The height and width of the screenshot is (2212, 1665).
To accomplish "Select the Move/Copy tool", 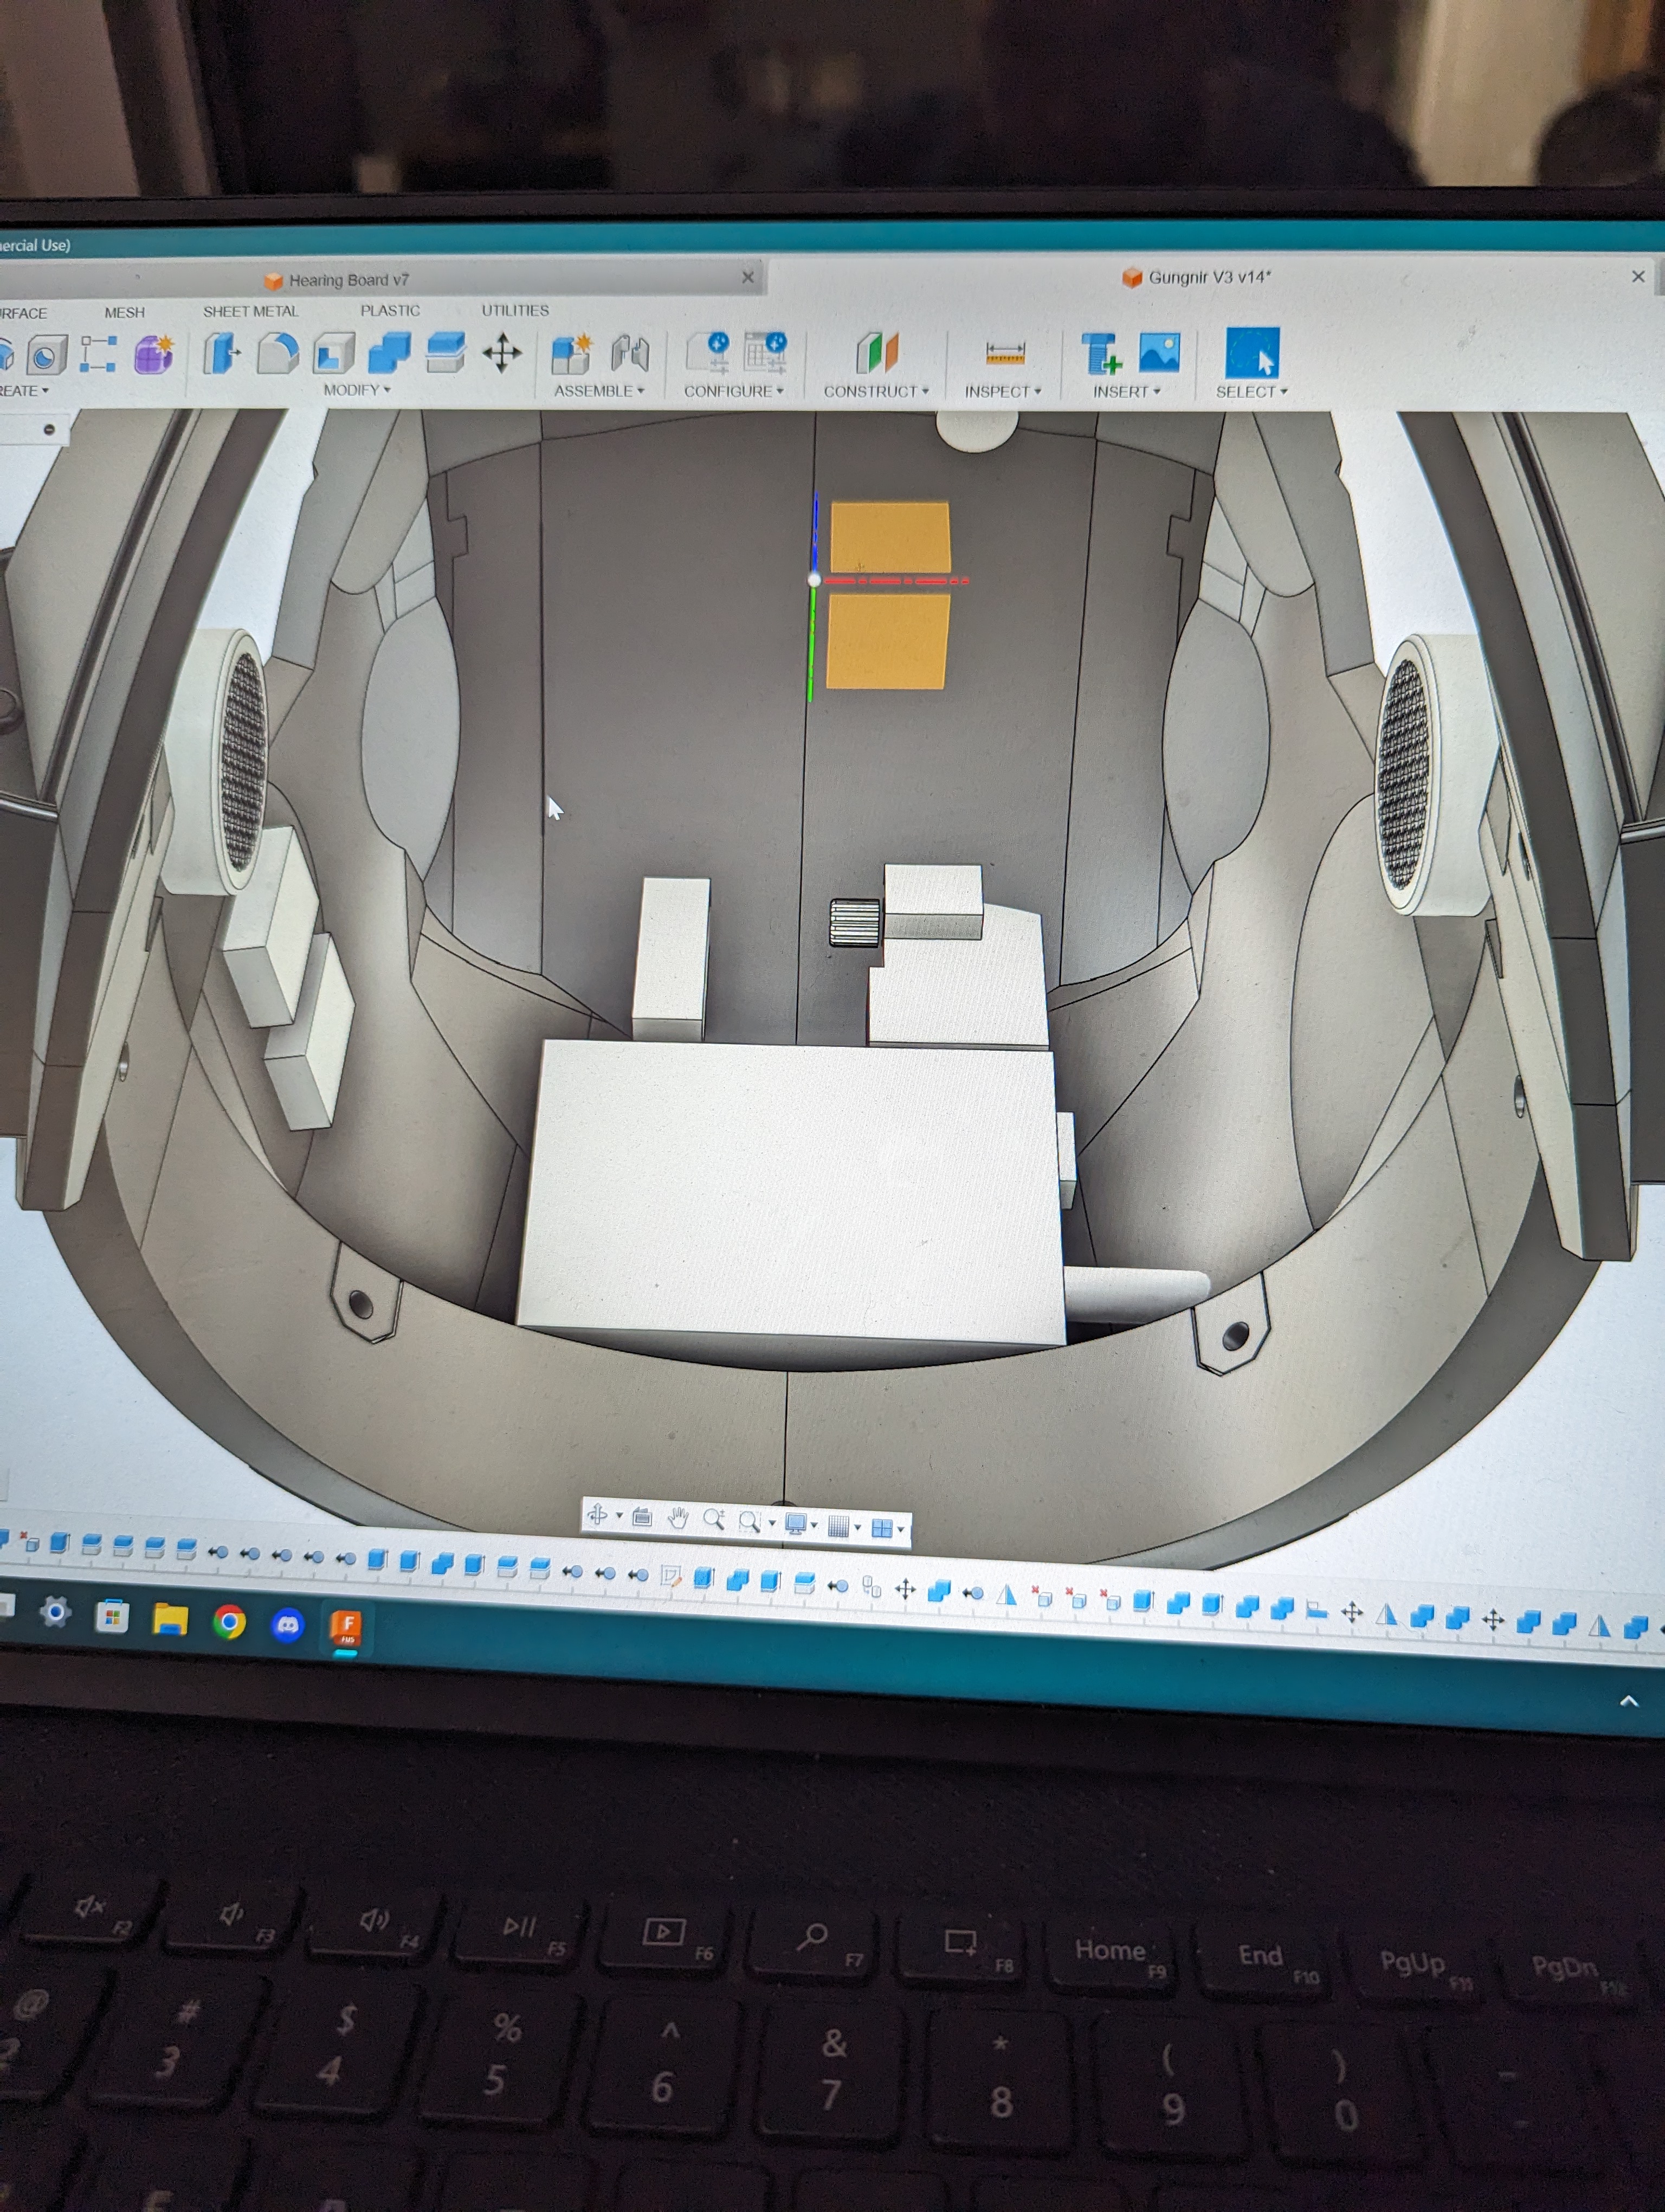I will tap(502, 353).
